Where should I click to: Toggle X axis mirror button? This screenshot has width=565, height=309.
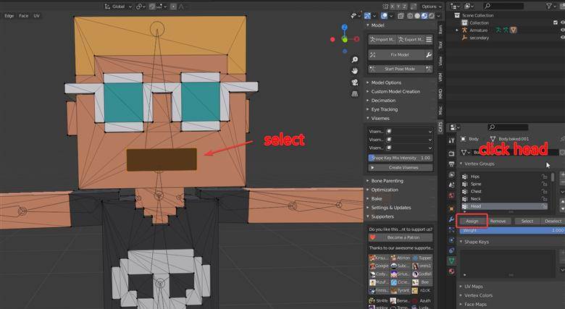tap(393, 7)
